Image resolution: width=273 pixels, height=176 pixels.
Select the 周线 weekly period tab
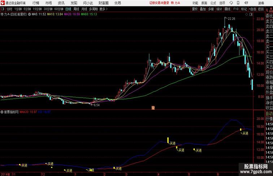point(76,9)
